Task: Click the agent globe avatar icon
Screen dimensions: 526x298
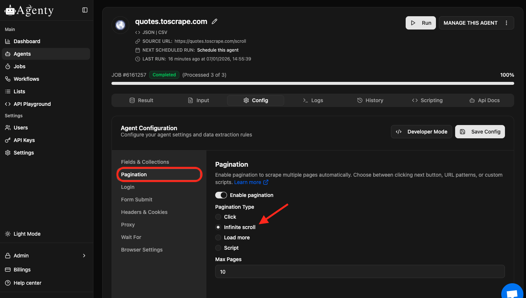Action: pos(120,25)
